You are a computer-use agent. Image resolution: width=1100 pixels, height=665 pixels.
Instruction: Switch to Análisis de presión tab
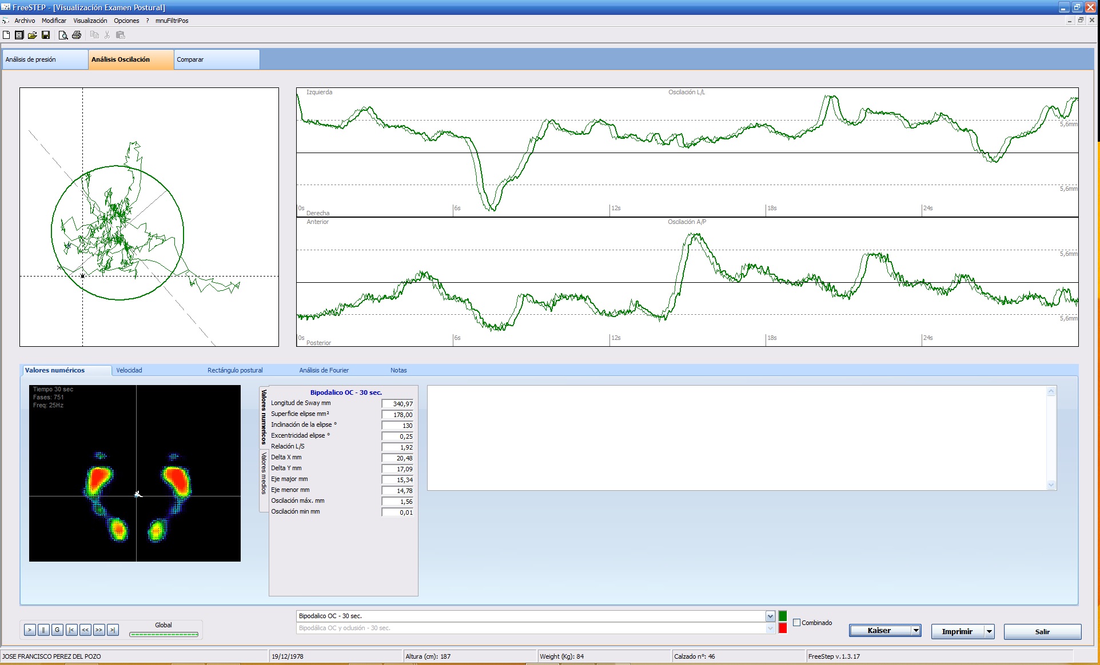46,59
